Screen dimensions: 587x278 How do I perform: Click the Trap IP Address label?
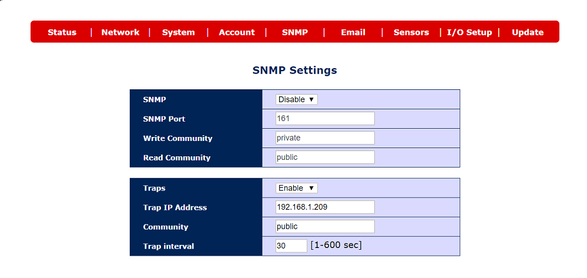coord(175,207)
